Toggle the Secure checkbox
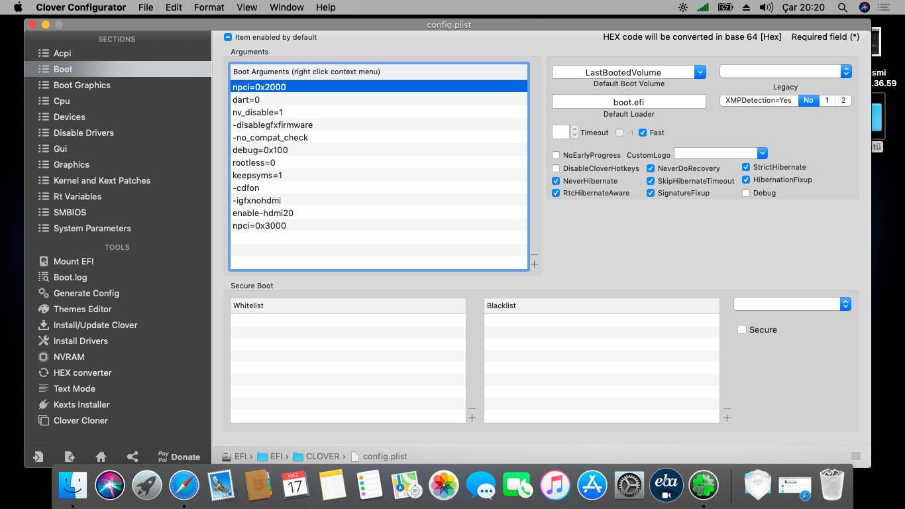 point(742,329)
